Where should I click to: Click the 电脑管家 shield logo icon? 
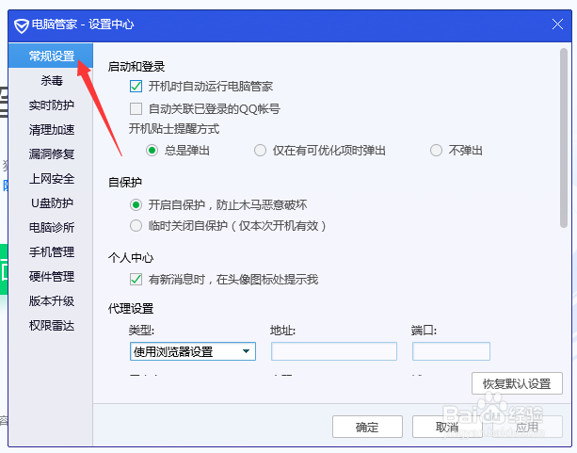click(22, 25)
